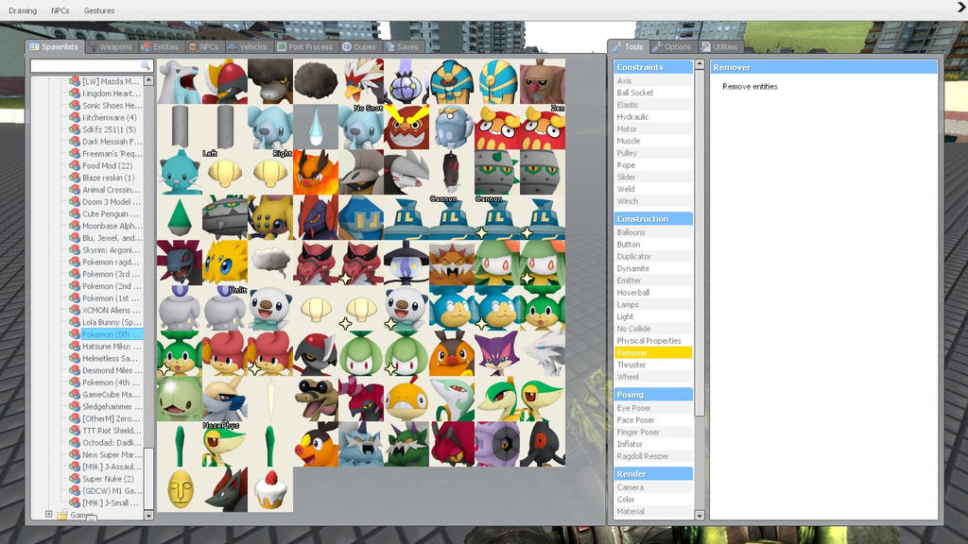Viewport: 968px width, 544px height.
Task: Select the black afro prop icon
Action: click(x=317, y=79)
